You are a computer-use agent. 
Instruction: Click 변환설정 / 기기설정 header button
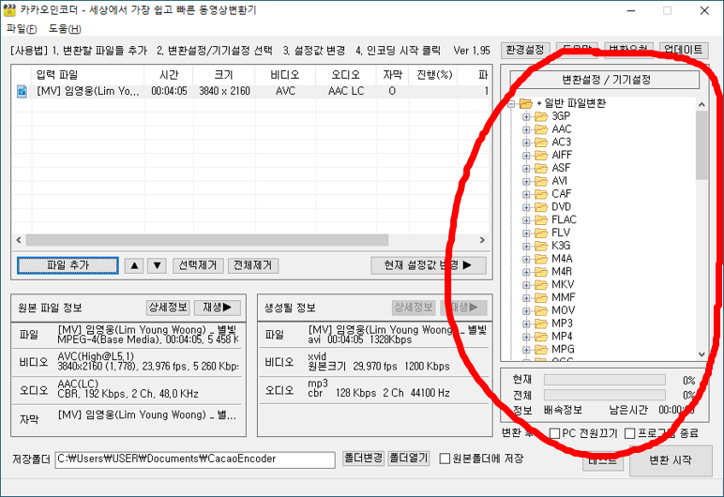[605, 80]
